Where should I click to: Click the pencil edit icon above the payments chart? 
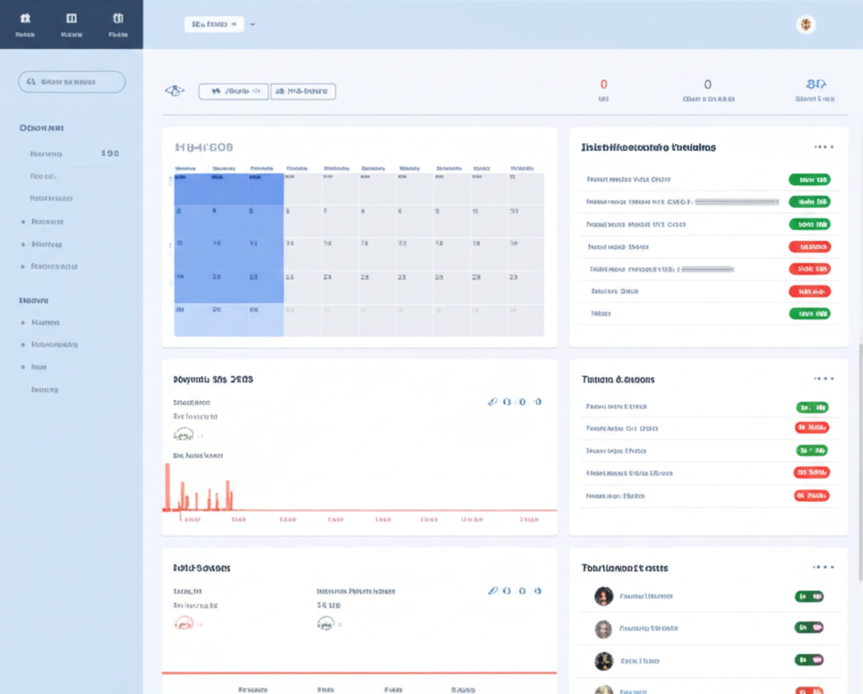[493, 403]
